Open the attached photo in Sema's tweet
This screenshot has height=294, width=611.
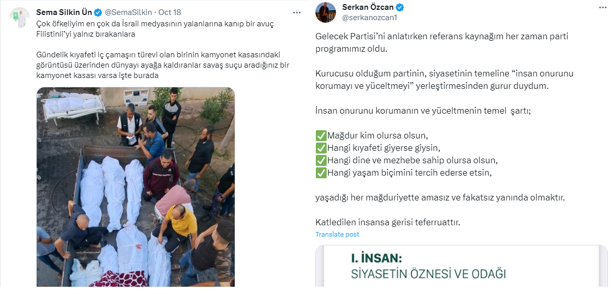(x=135, y=187)
